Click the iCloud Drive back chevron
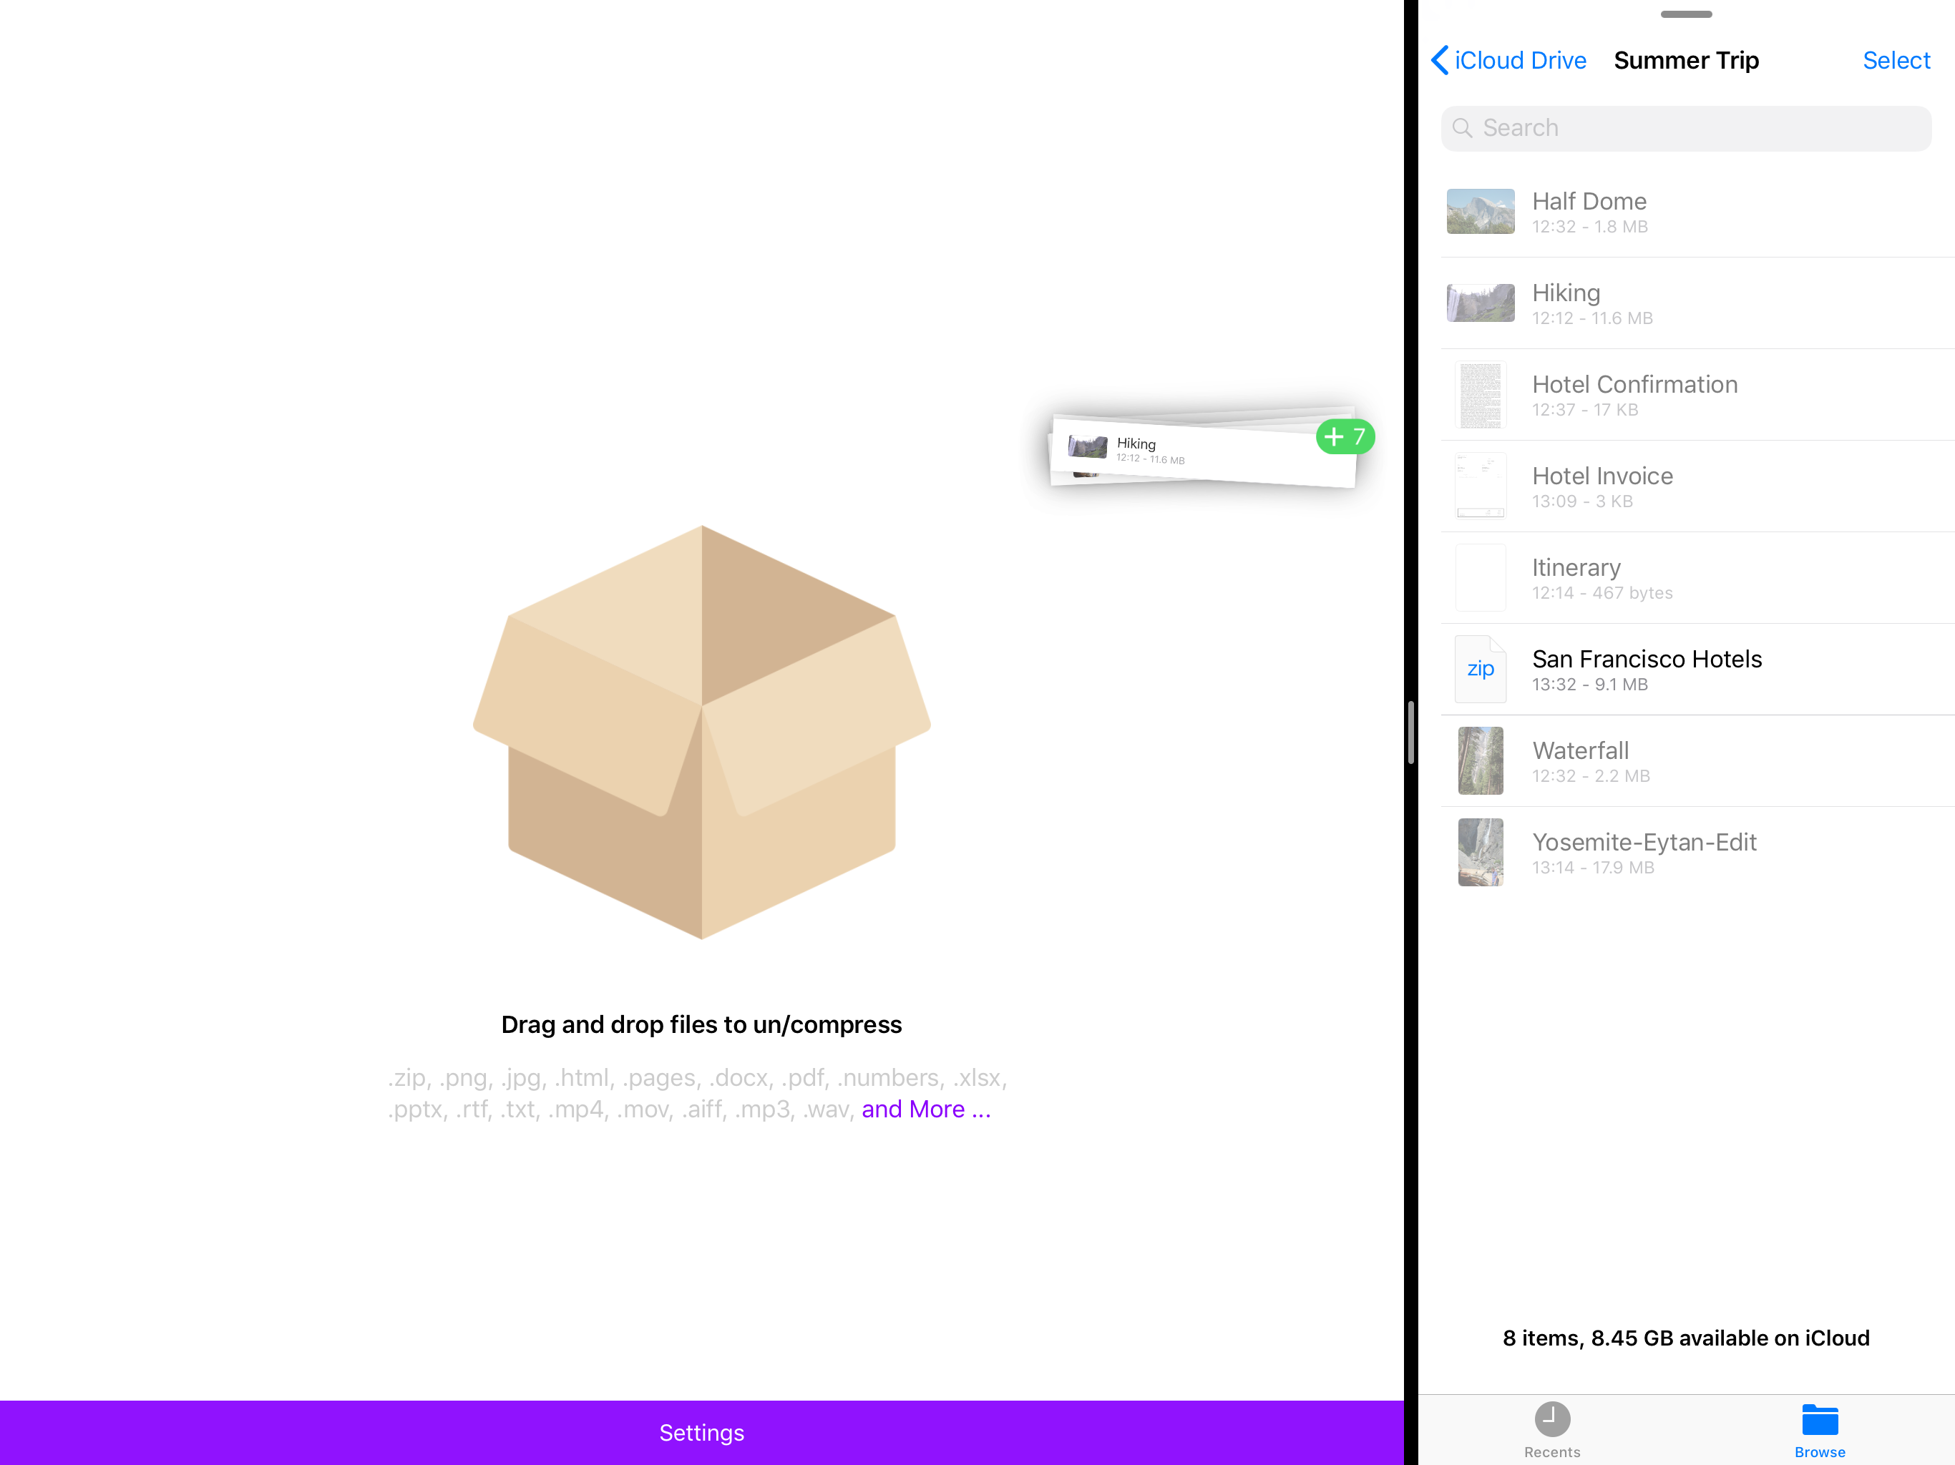Image resolution: width=1955 pixels, height=1465 pixels. [x=1440, y=60]
